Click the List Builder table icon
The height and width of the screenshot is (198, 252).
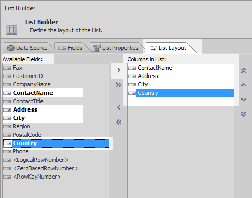[12, 29]
